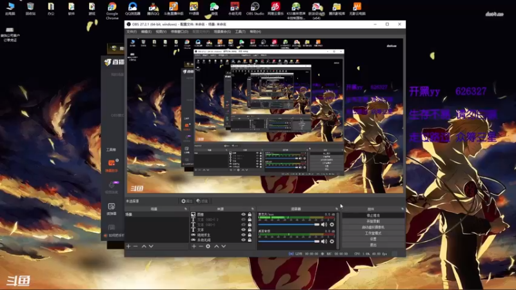Open the 弹幕助手 tool in Douyu sidebar
The height and width of the screenshot is (290, 516).
tap(112, 166)
